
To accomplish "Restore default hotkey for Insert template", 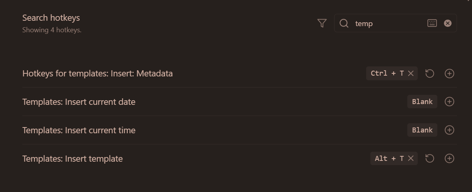I will coord(430,159).
